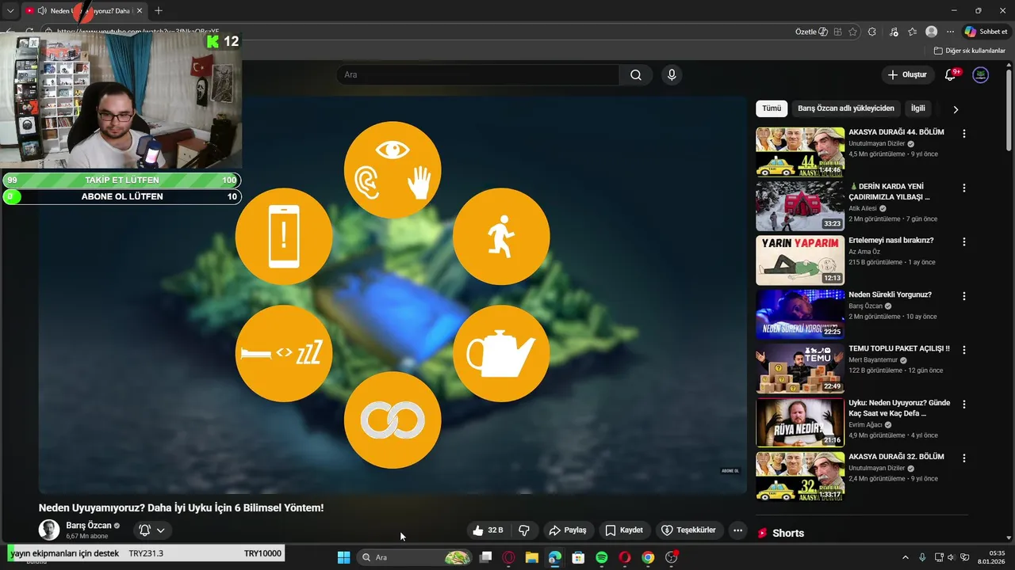This screenshot has height=570, width=1015.
Task: Click the Evrim Ağacı channel name
Action: [865, 425]
